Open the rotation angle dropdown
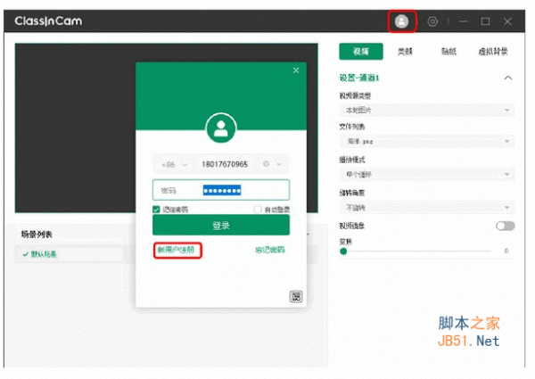 click(x=427, y=208)
